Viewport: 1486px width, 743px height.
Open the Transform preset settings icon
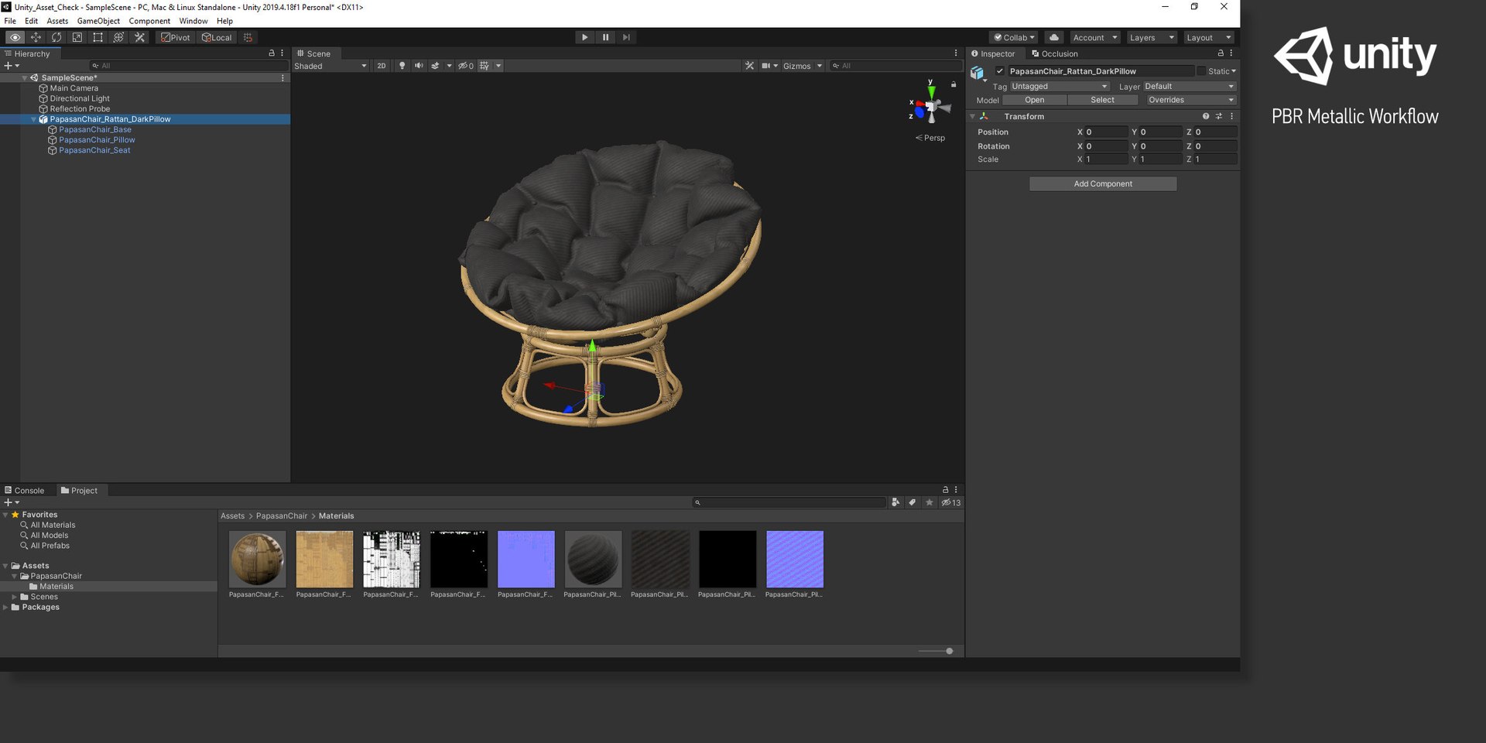pyautogui.click(x=1218, y=116)
